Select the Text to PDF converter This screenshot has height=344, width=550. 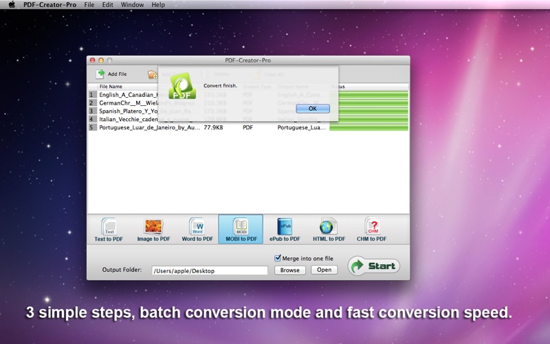point(109,230)
